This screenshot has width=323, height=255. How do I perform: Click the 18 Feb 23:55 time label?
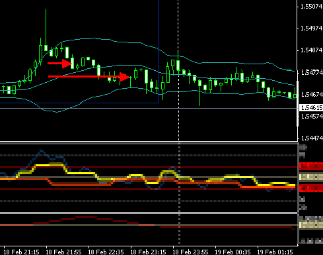point(191,252)
